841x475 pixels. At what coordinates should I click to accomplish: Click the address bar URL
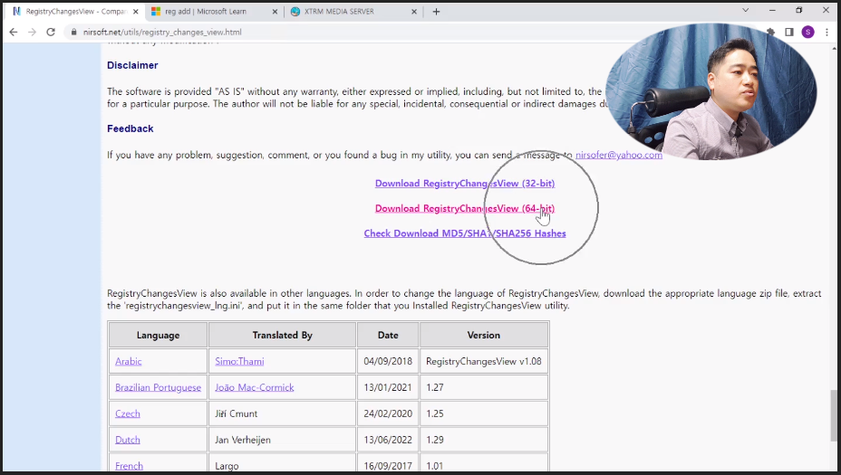pyautogui.click(x=162, y=33)
